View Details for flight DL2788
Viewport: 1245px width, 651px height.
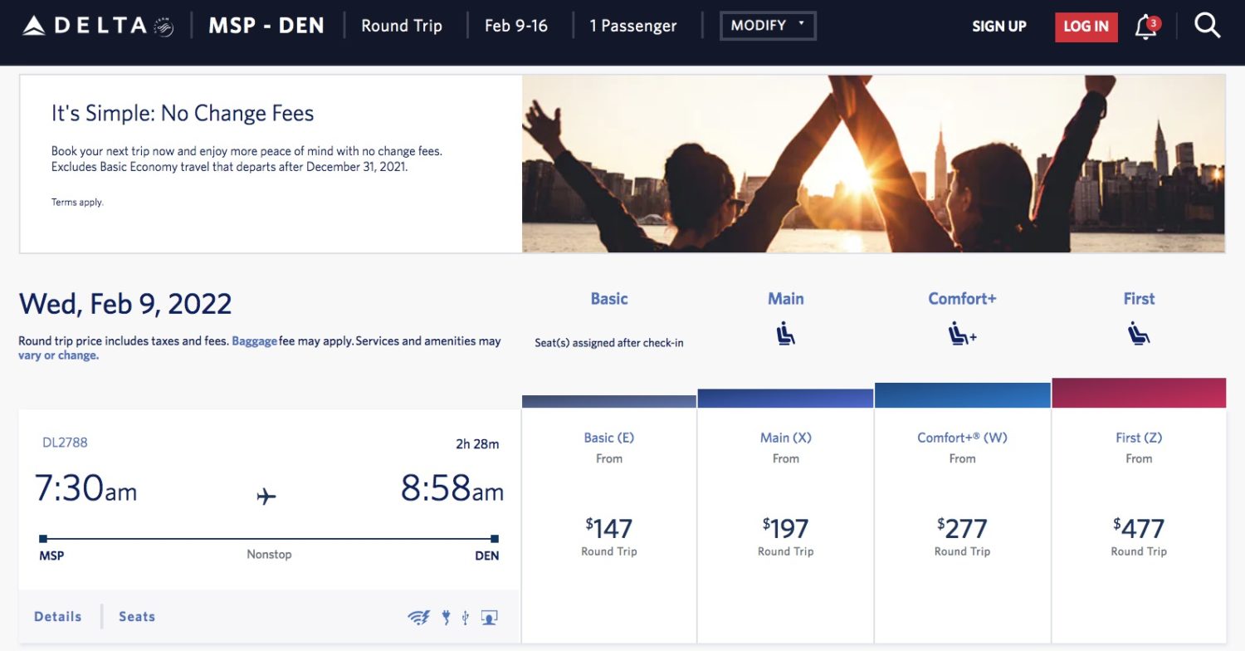(57, 616)
